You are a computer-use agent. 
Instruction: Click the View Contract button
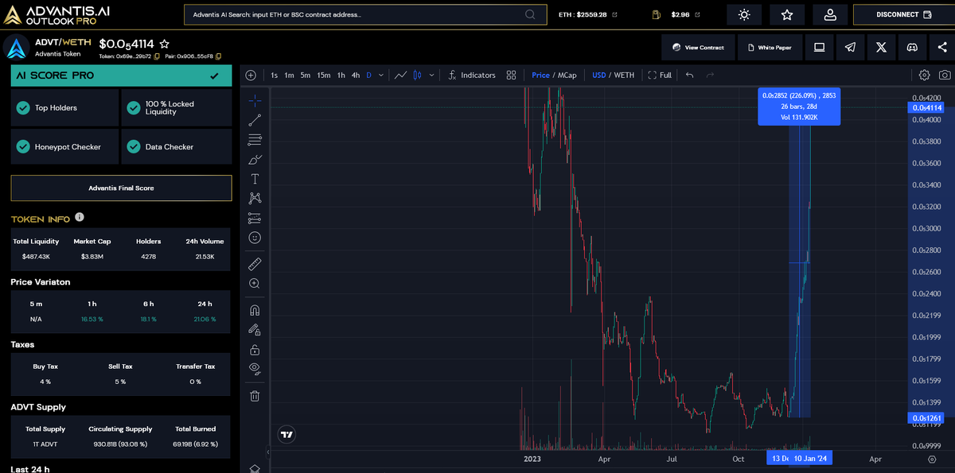click(x=699, y=48)
